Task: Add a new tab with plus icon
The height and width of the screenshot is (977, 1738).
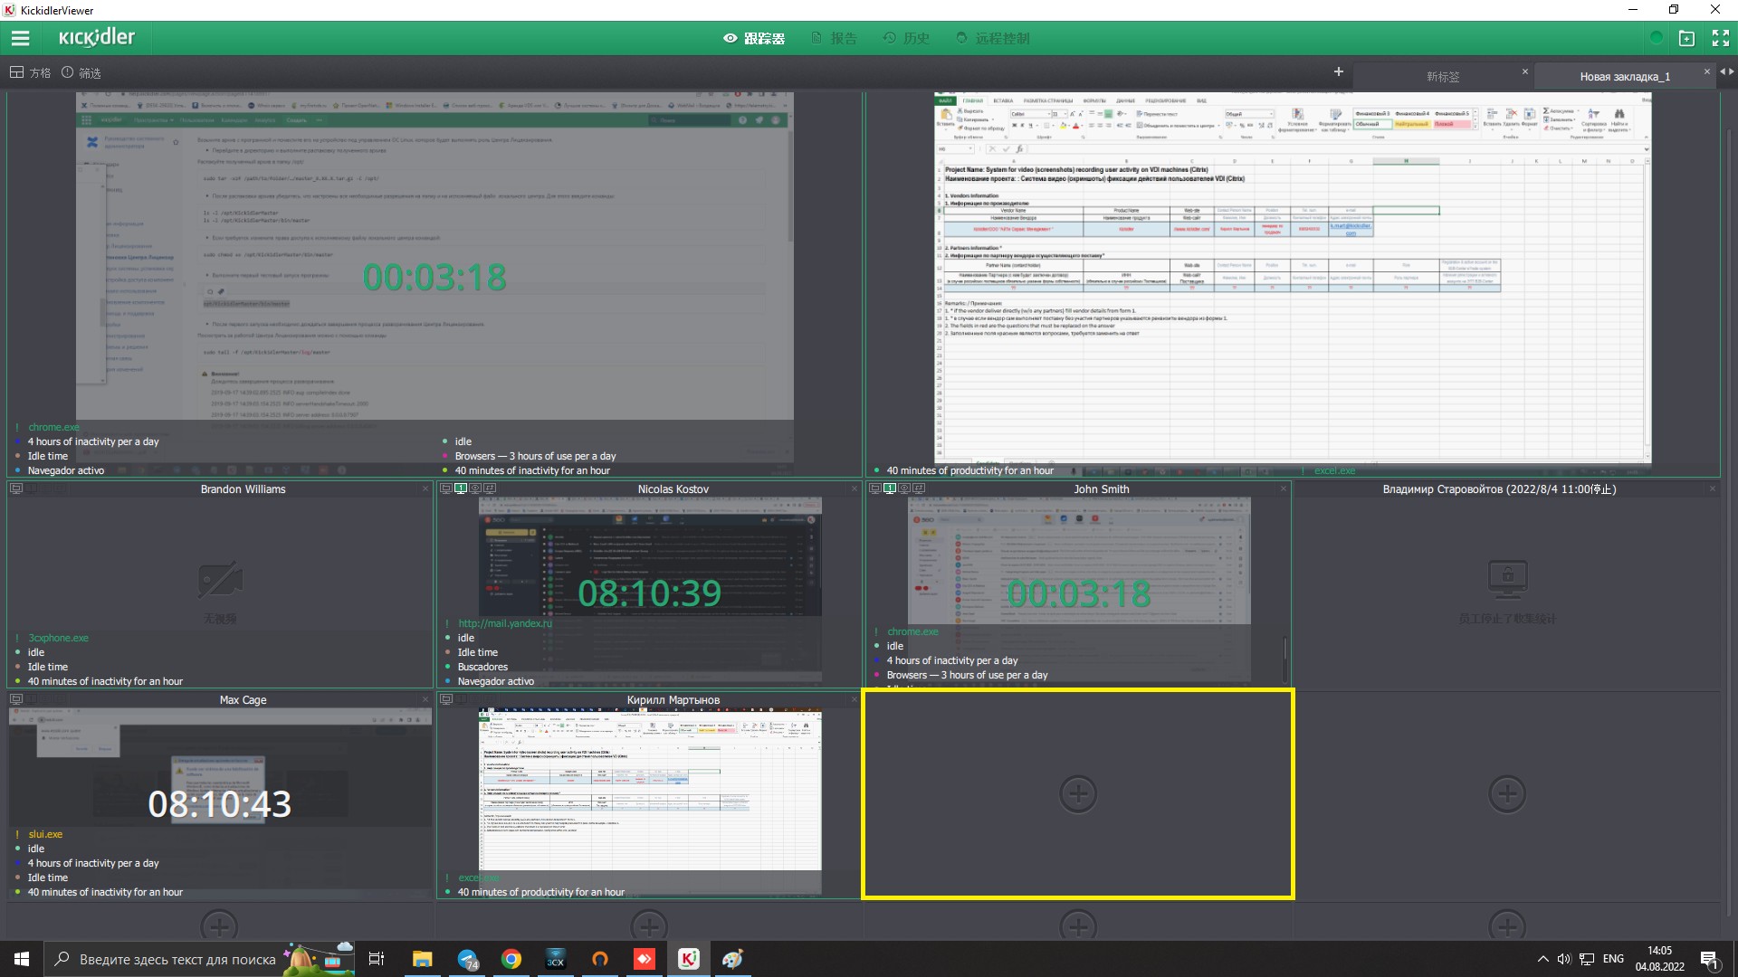Action: pyautogui.click(x=1338, y=71)
